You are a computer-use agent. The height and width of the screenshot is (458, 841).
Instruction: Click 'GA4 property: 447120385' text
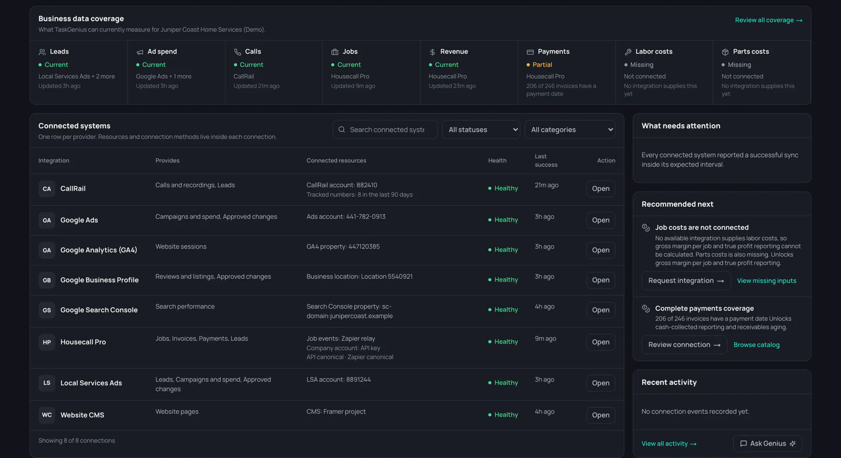coord(343,247)
